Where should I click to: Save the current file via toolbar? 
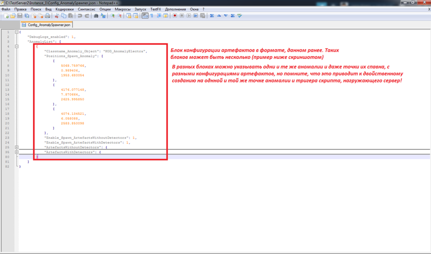click(x=20, y=16)
